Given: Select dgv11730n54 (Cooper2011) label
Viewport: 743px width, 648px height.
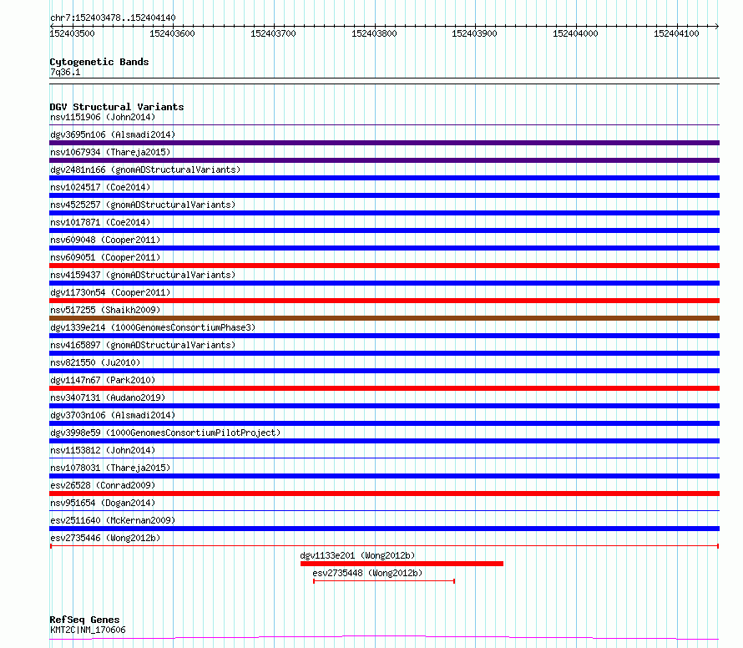Looking at the screenshot, I should pyautogui.click(x=110, y=292).
